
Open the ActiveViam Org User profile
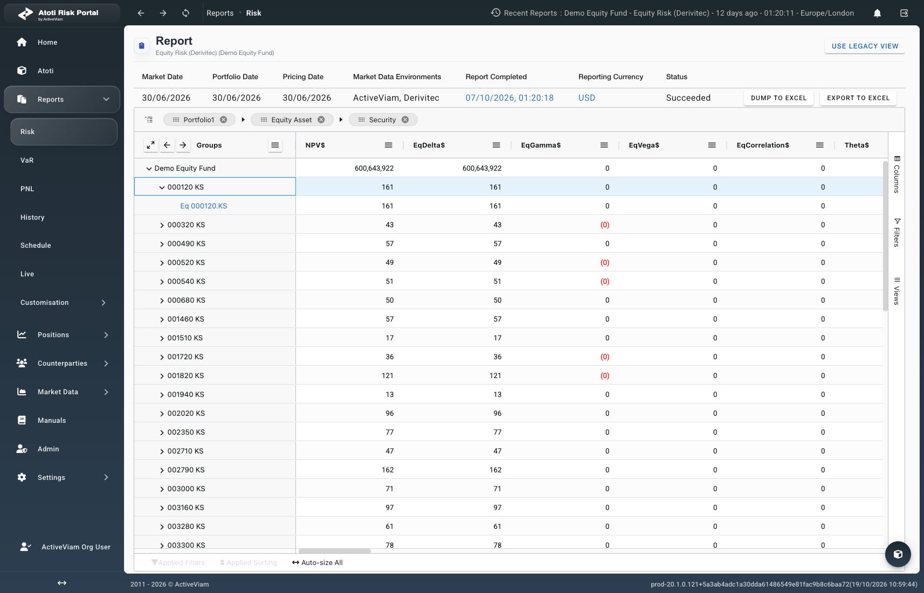[65, 547]
